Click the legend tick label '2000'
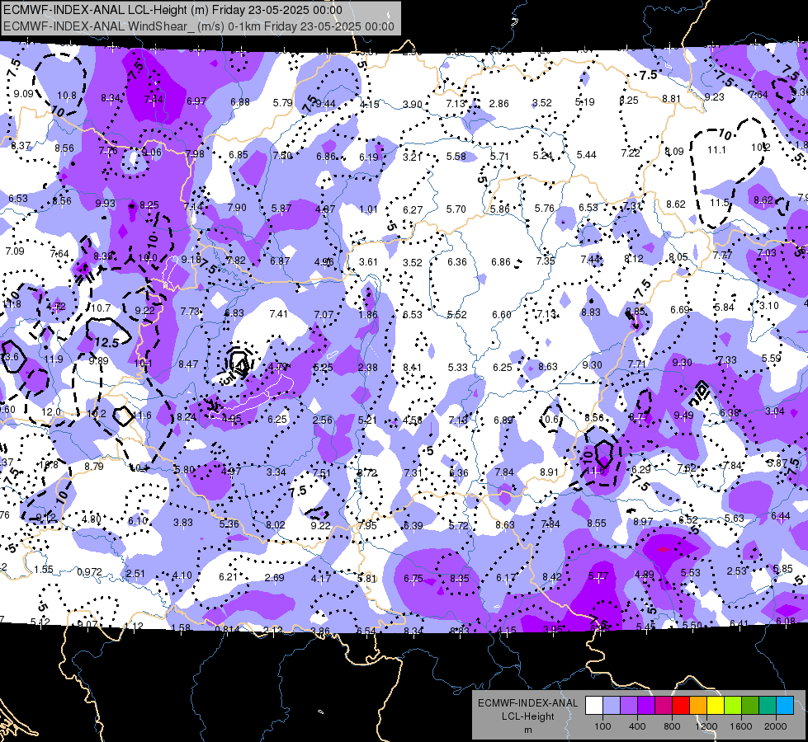 point(776,726)
